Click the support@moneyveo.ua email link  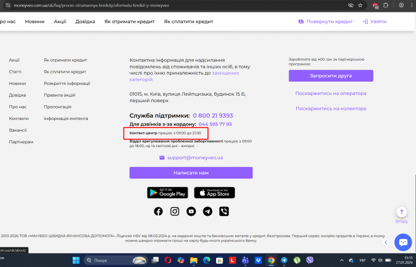tap(195, 158)
